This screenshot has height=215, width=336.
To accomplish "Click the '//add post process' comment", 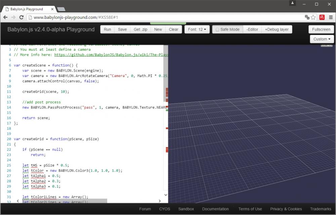I will pos(41,102).
